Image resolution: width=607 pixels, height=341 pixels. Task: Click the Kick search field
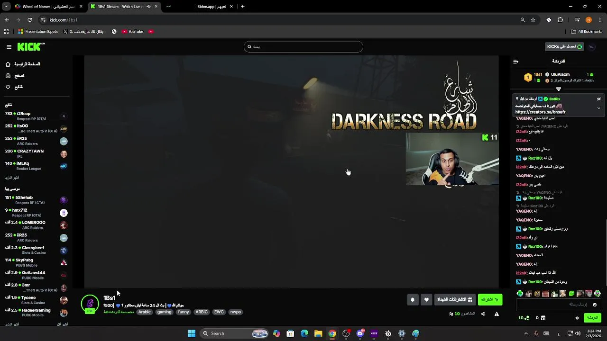(x=303, y=46)
